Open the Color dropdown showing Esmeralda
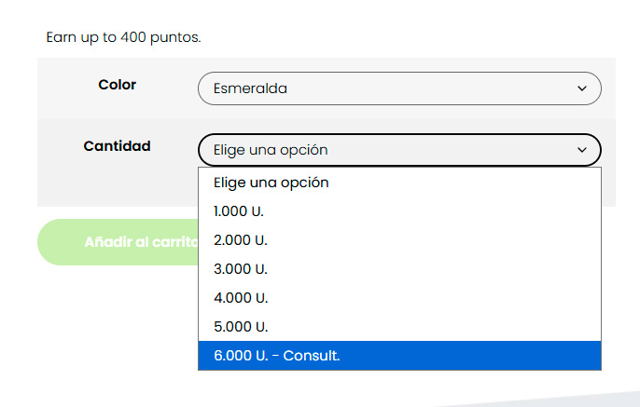Screen dimensions: 640x407 pyautogui.click(x=398, y=88)
